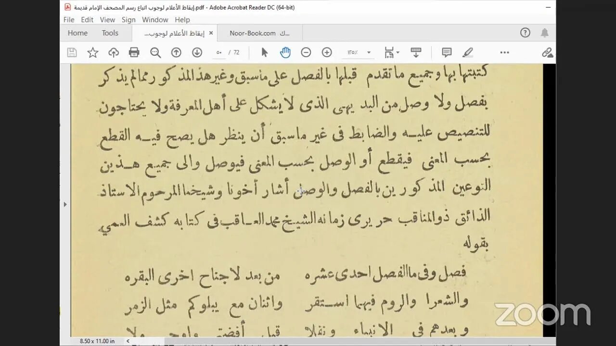The image size is (616, 346).
Task: Open the Help question mark icon
Action: [525, 33]
